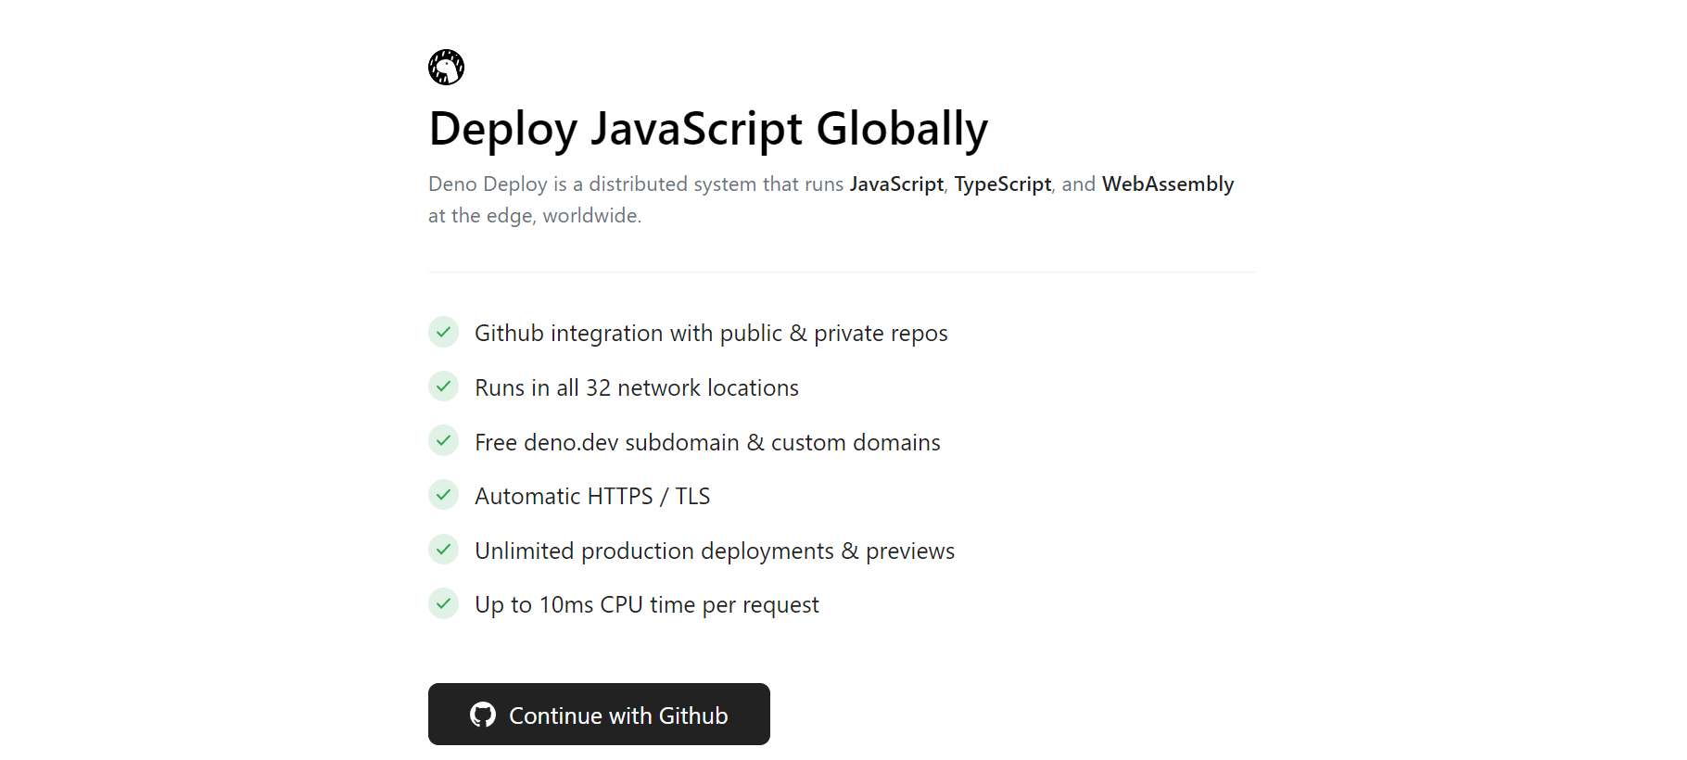Click the Deploy JavaScript Globally heading
This screenshot has height=760, width=1687.
(x=708, y=128)
